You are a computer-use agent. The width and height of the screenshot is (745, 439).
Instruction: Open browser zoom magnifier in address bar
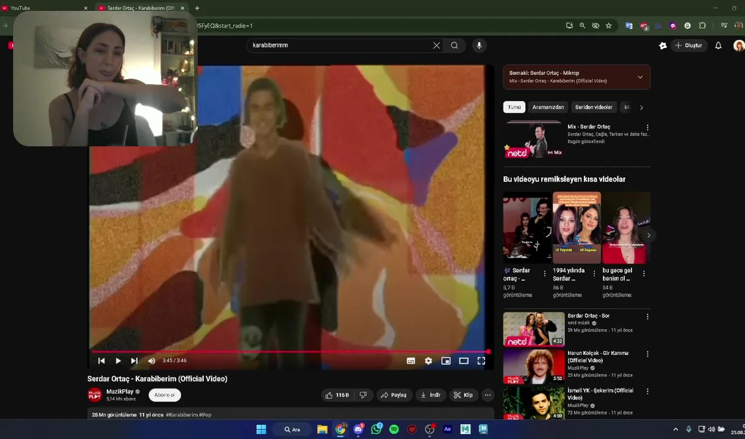pos(582,26)
